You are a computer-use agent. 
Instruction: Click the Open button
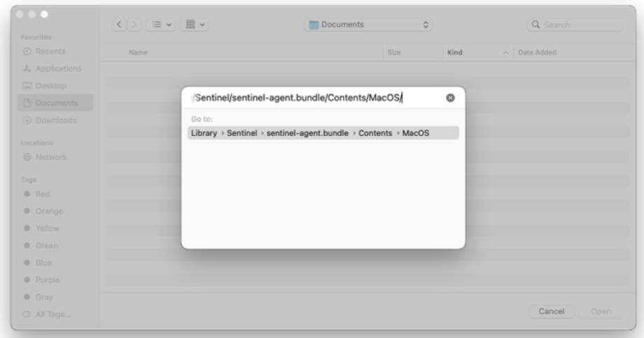point(601,311)
